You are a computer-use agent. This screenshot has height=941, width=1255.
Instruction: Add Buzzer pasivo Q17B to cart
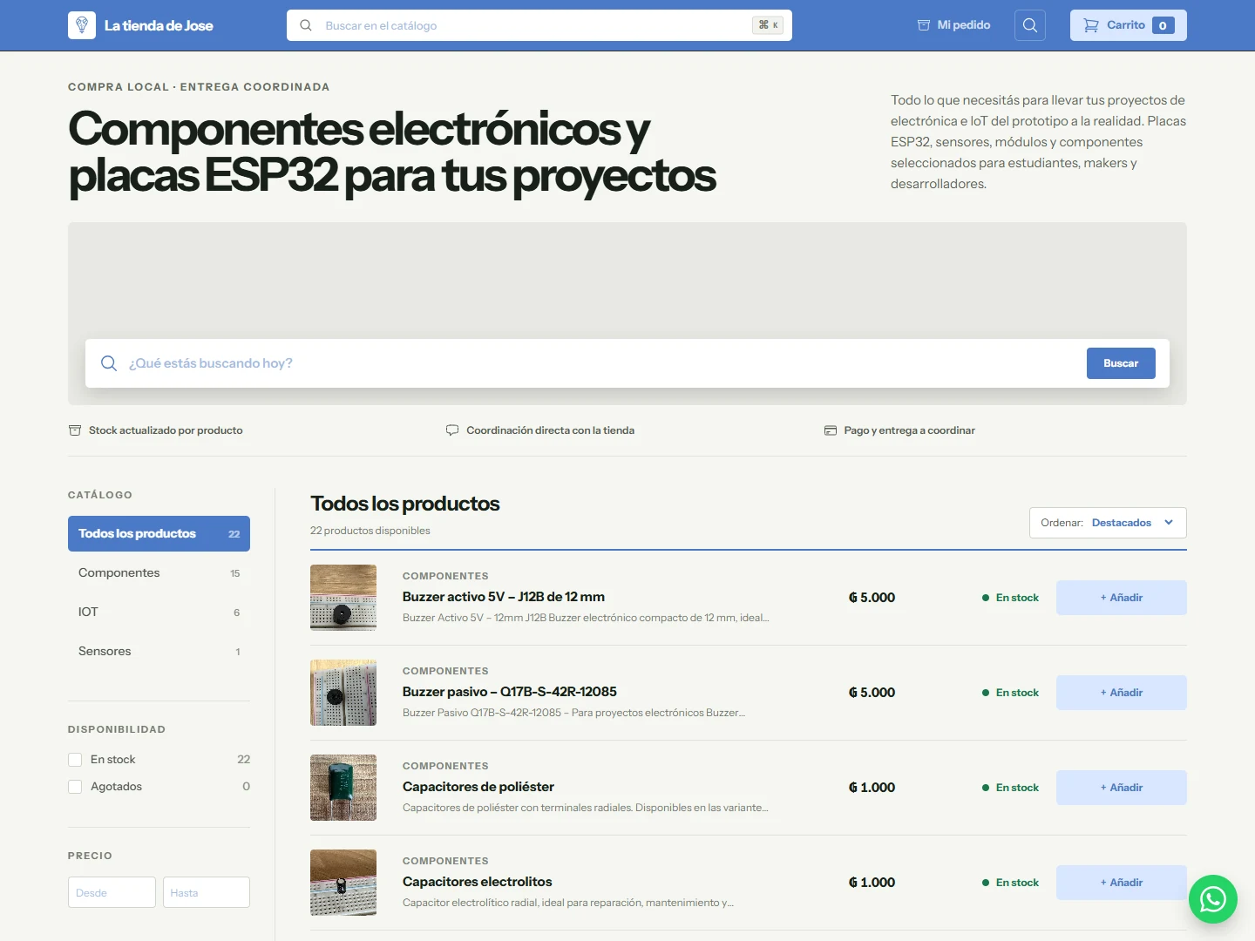(x=1122, y=693)
